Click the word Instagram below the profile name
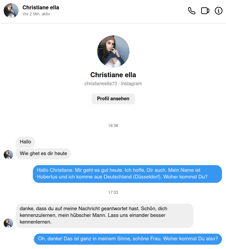This screenshot has width=226, height=249. point(131,84)
